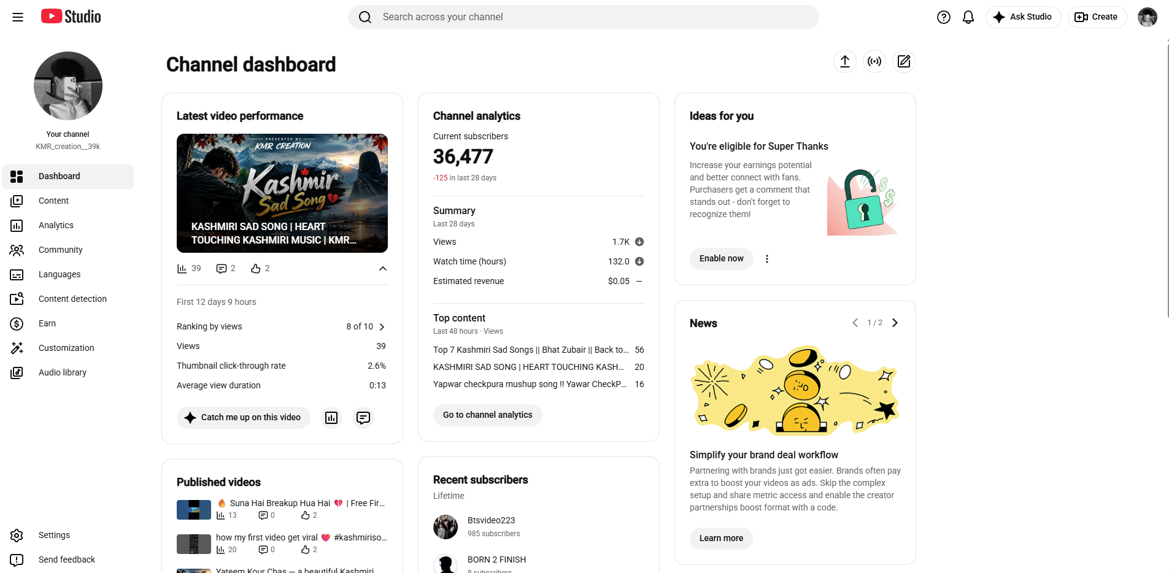The height and width of the screenshot is (573, 1169).
Task: Click the Content detection icon
Action: (17, 299)
